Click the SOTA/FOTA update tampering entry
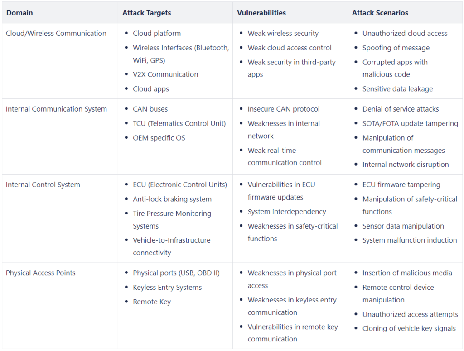This screenshot has width=464, height=351. pos(410,123)
